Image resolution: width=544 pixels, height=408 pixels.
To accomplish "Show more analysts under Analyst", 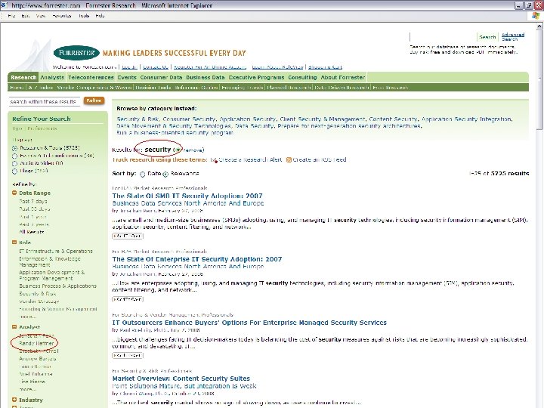I will click(x=28, y=389).
